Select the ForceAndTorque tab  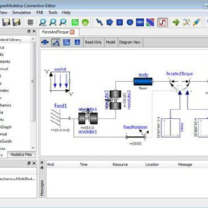59,32
